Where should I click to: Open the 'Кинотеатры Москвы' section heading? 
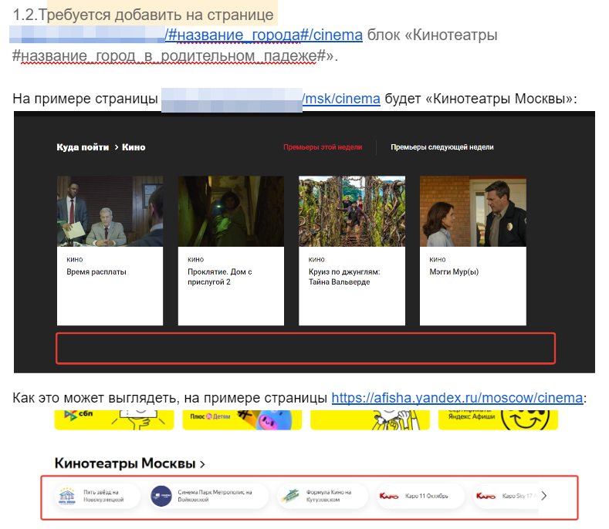pyautogui.click(x=125, y=463)
